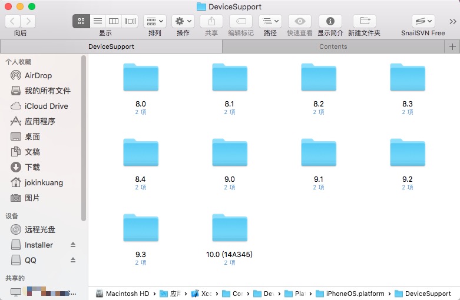Add a new tab with plus button
This screenshot has height=300, width=460.
click(x=452, y=46)
